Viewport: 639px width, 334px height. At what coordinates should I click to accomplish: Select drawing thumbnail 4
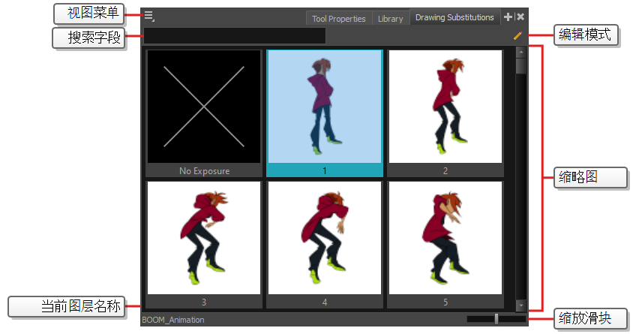tap(325, 237)
